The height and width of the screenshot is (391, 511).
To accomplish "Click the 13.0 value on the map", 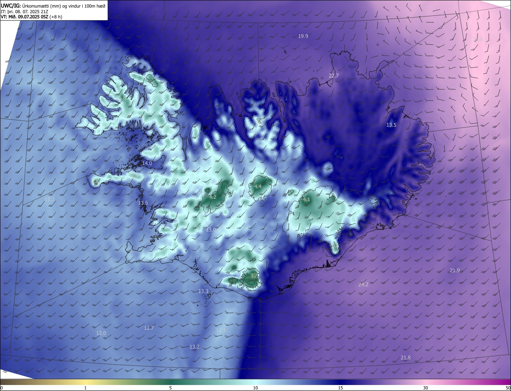I will [211, 230].
